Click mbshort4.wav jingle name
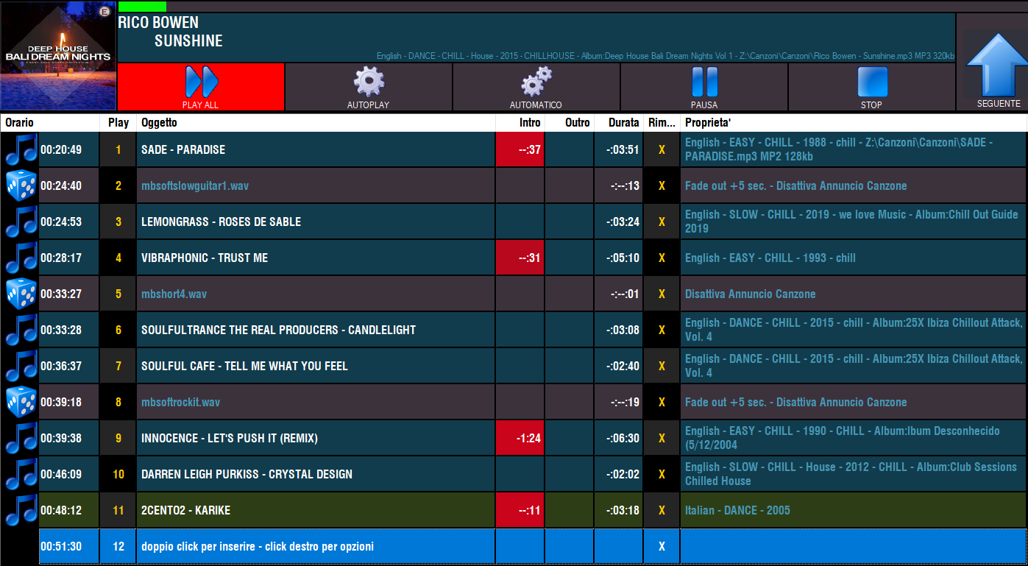 (174, 294)
